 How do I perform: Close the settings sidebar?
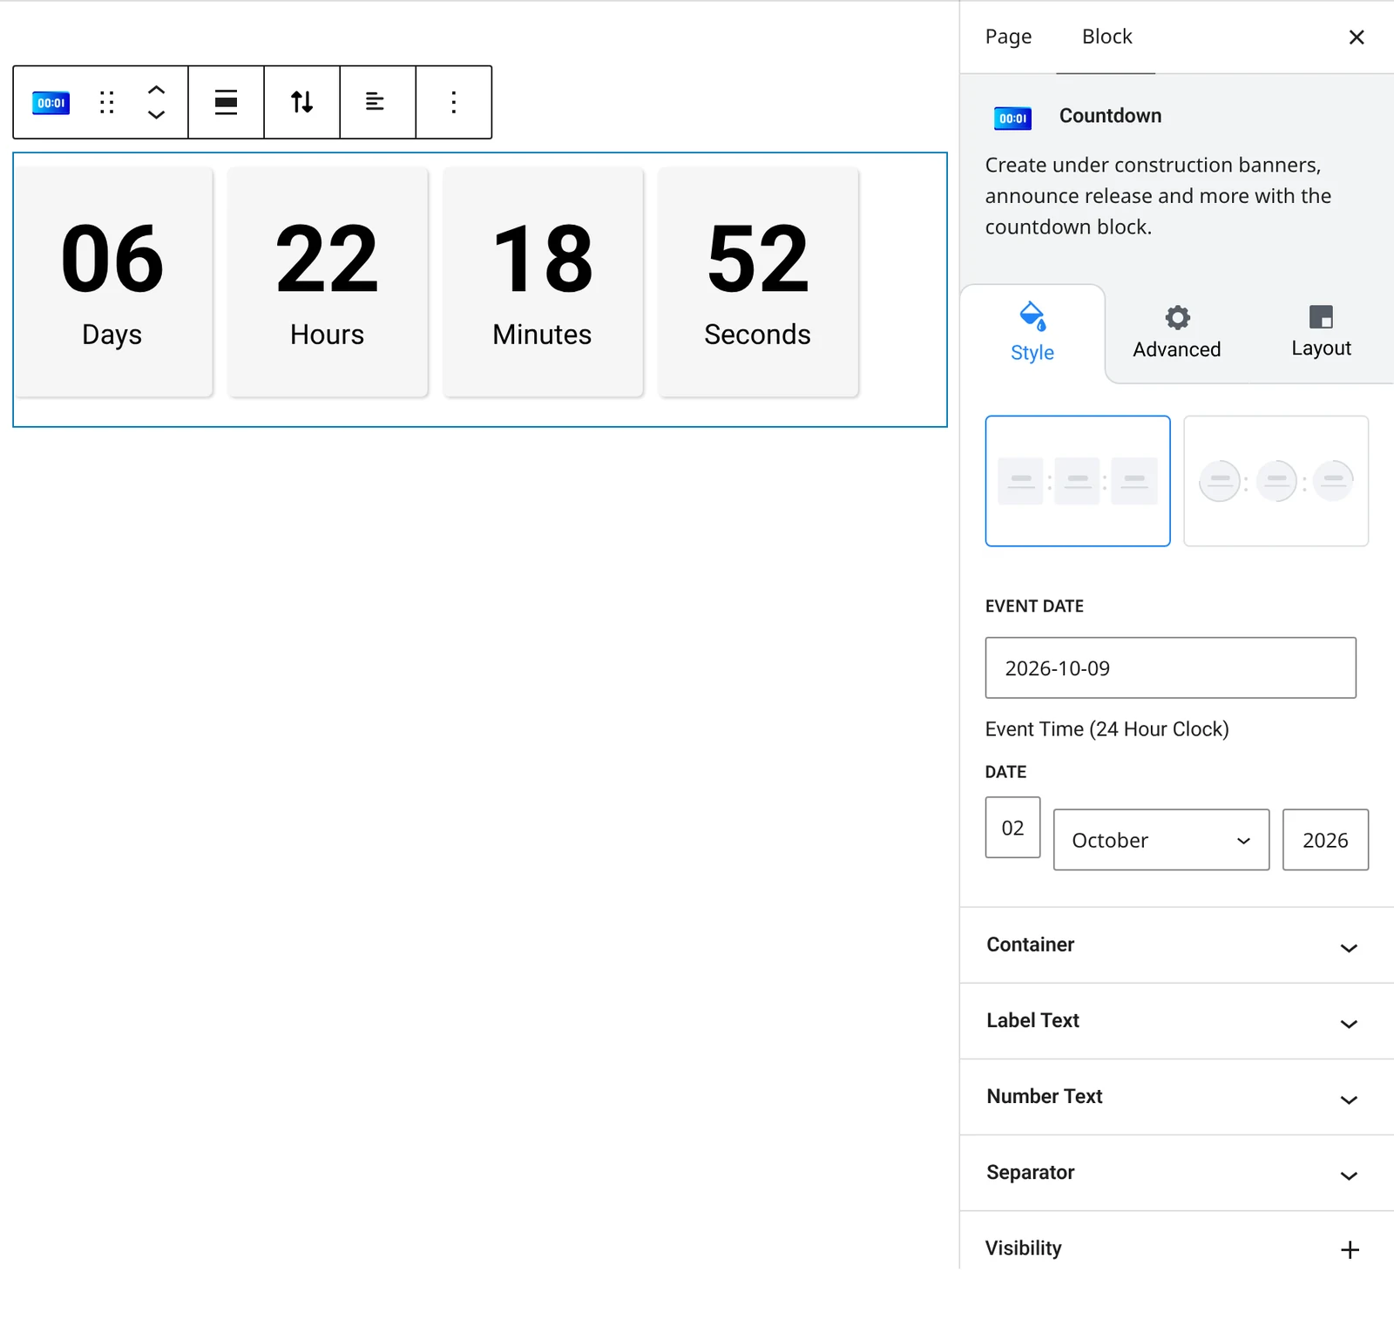coord(1357,37)
